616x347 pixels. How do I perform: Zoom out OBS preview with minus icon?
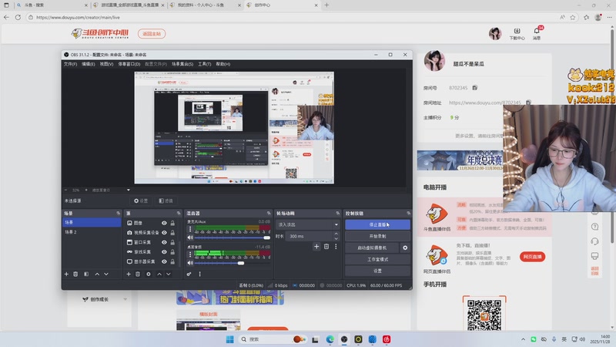pyautogui.click(x=66, y=190)
